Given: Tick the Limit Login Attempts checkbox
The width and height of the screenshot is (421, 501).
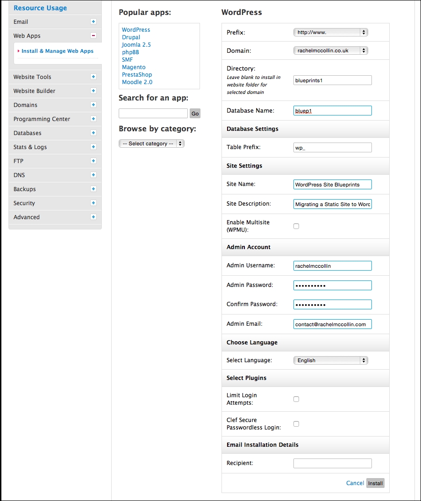Looking at the screenshot, I should pos(296,399).
